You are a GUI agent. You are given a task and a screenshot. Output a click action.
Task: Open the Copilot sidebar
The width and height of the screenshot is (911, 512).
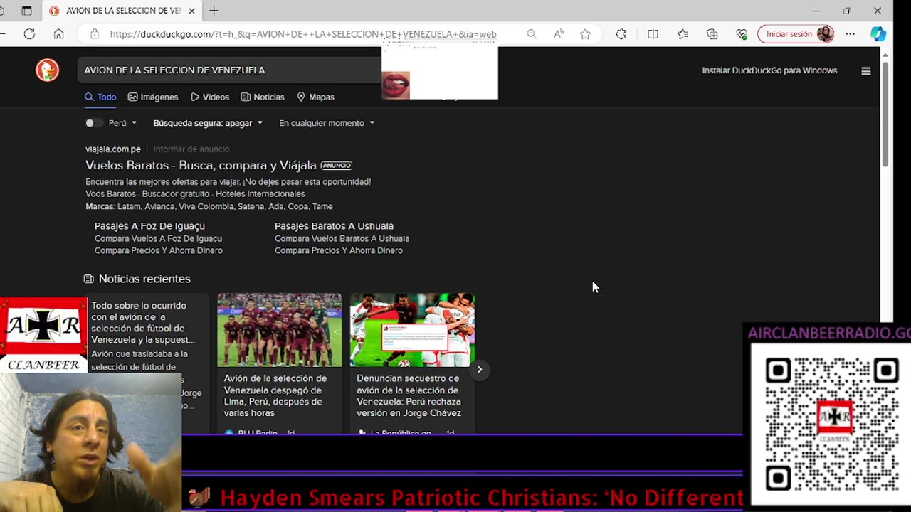[x=878, y=34]
